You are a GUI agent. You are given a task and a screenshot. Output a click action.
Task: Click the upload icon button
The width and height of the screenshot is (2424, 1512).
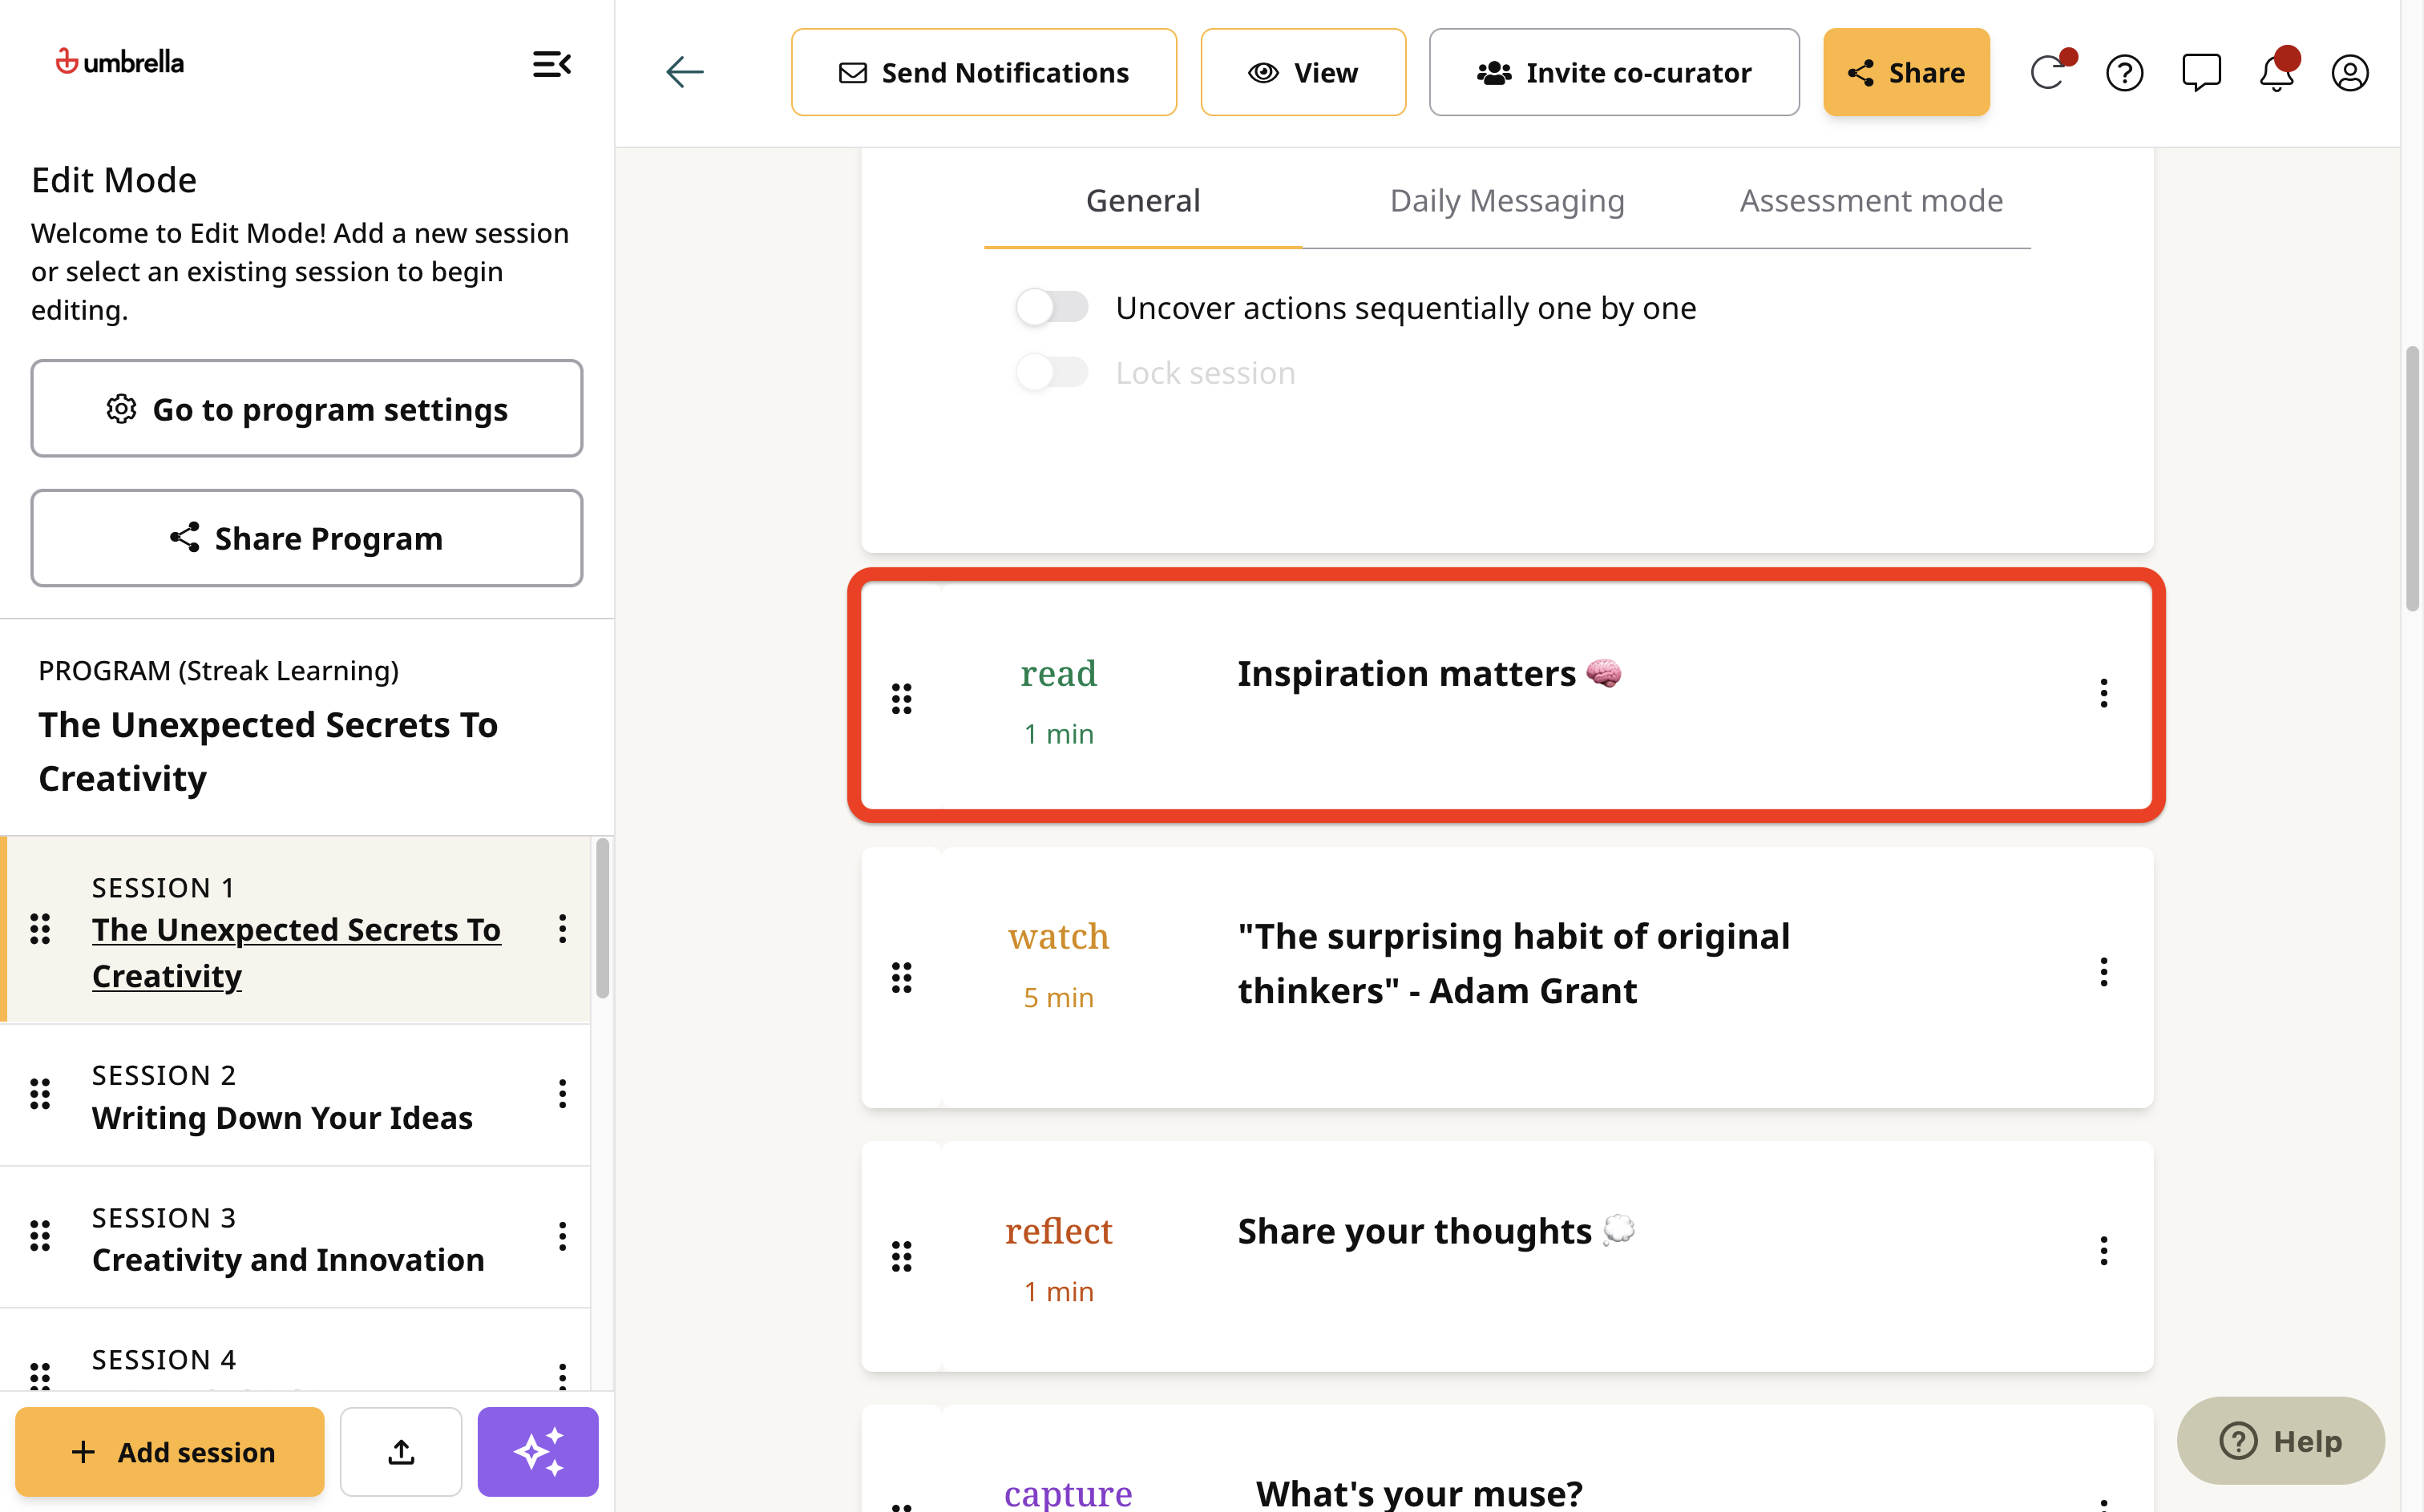pyautogui.click(x=401, y=1452)
